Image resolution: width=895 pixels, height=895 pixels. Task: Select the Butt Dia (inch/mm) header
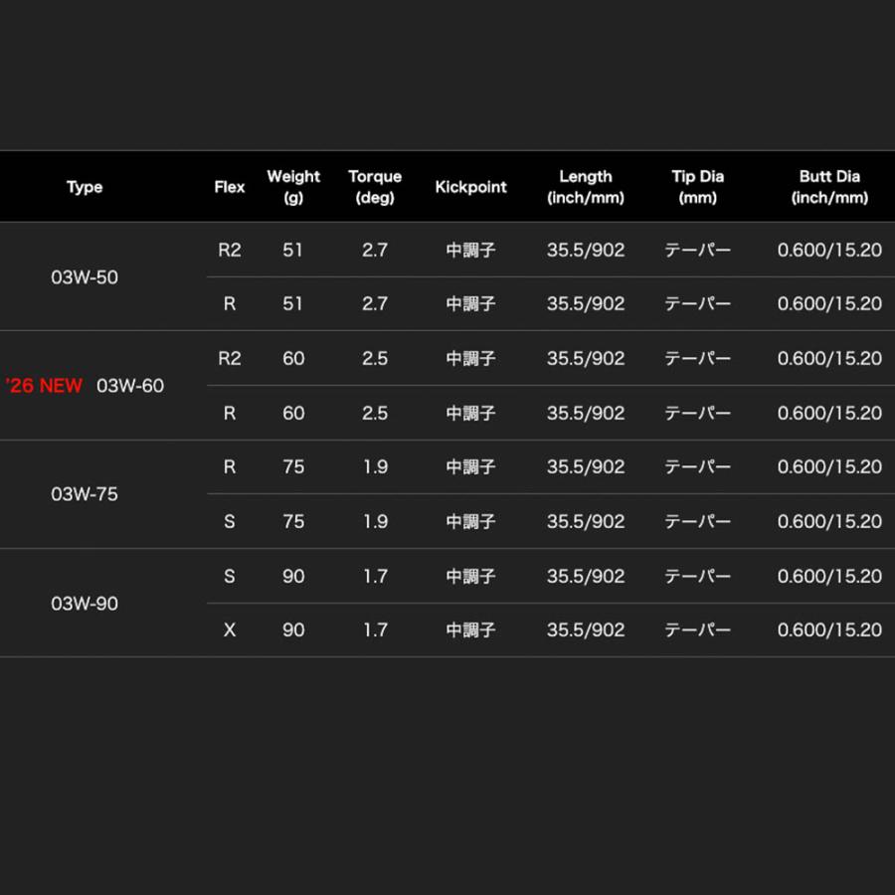pyautogui.click(x=829, y=187)
